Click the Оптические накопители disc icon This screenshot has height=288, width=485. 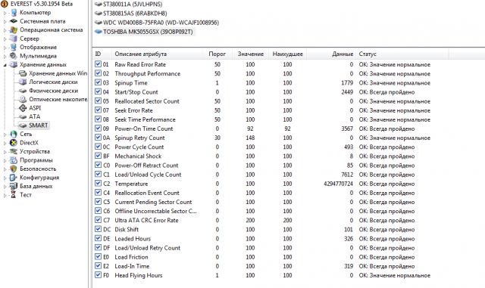coord(23,99)
